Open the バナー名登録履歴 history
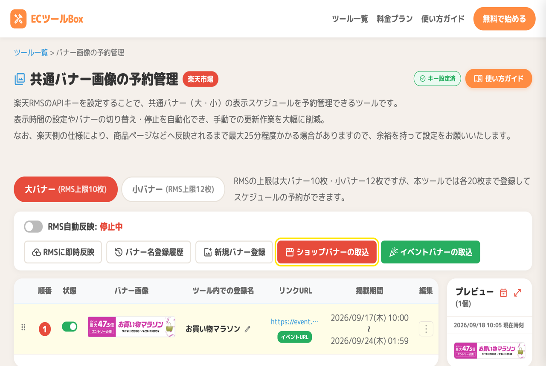The width and height of the screenshot is (546, 366). (x=148, y=252)
